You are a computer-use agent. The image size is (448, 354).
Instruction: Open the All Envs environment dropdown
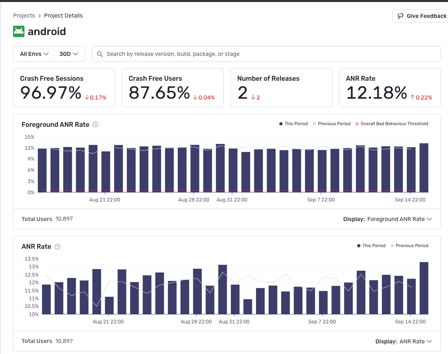click(34, 54)
